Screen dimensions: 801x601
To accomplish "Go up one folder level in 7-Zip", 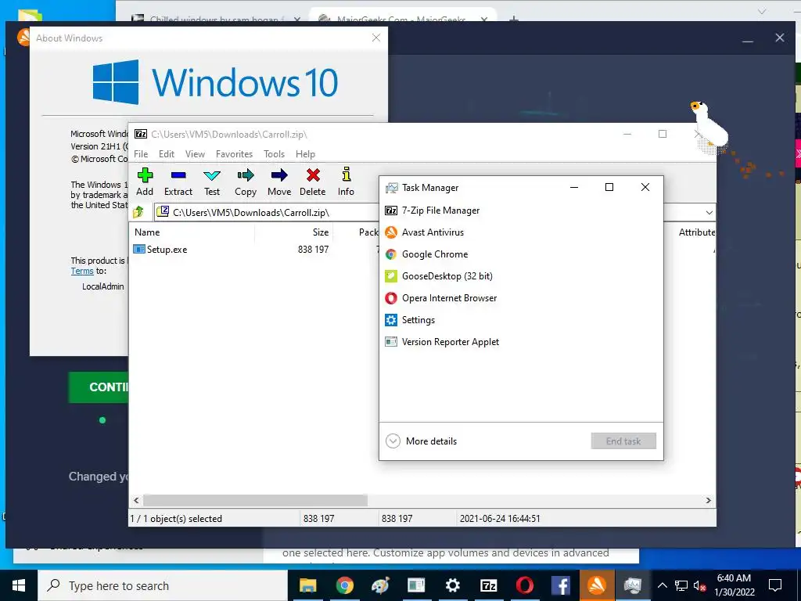I will [x=138, y=212].
